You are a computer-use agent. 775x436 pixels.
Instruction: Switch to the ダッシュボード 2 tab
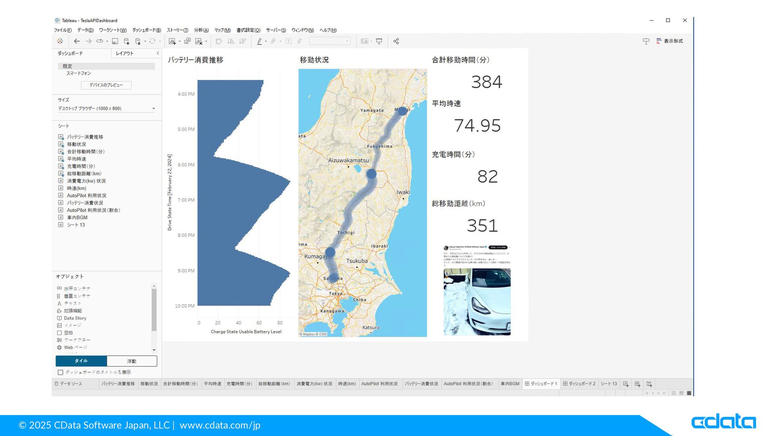(x=579, y=384)
